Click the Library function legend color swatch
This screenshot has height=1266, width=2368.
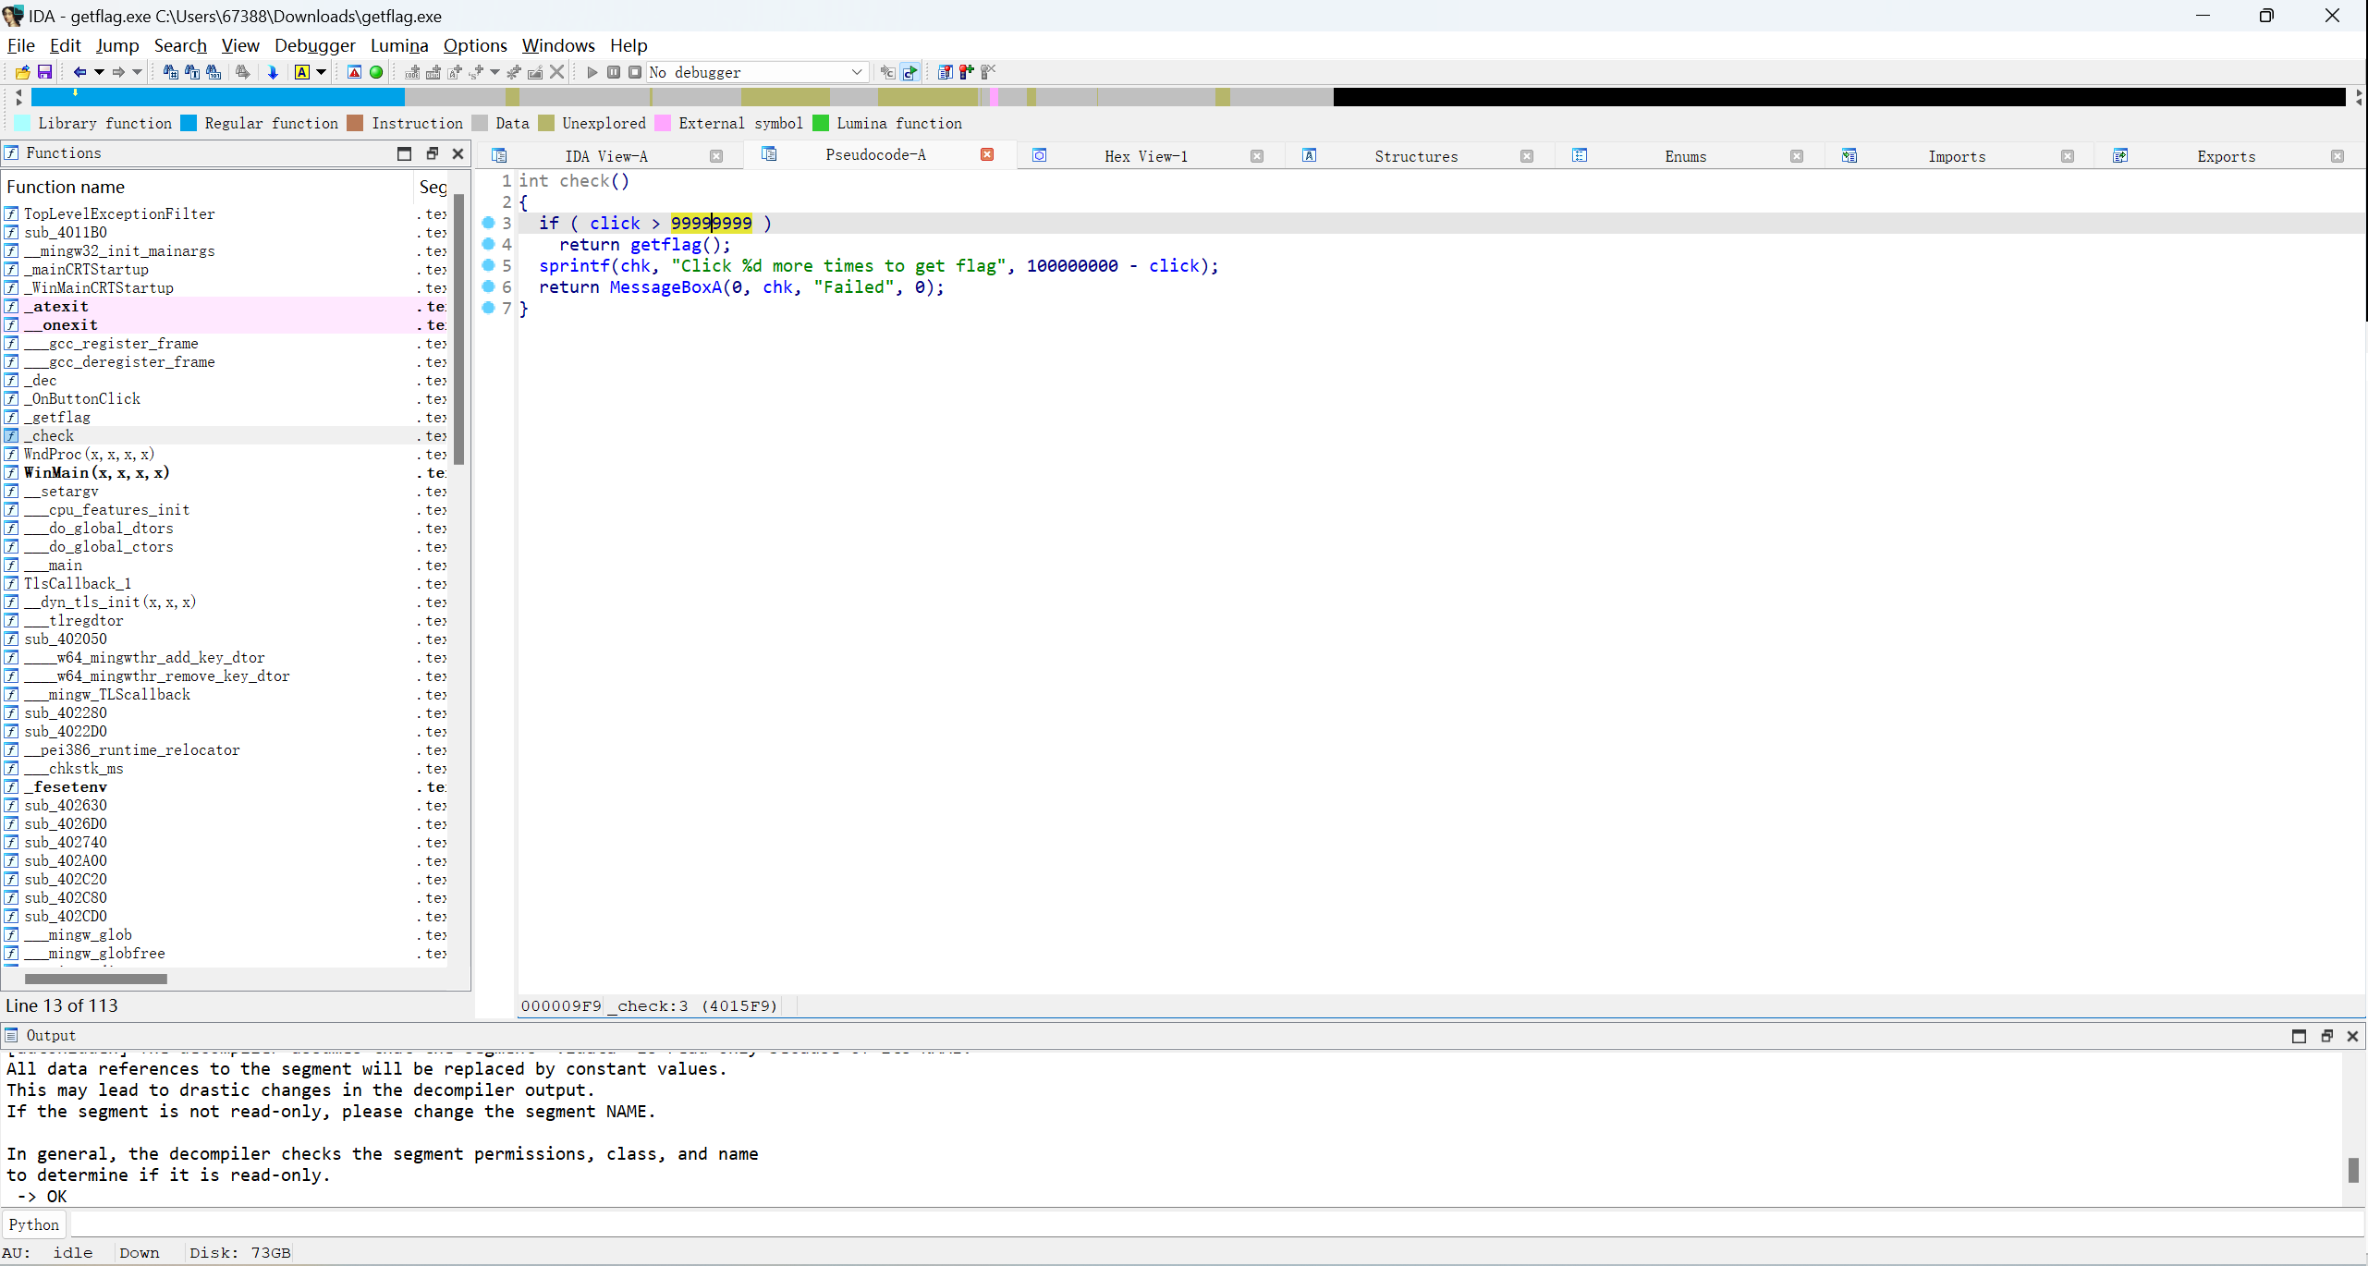click(22, 123)
